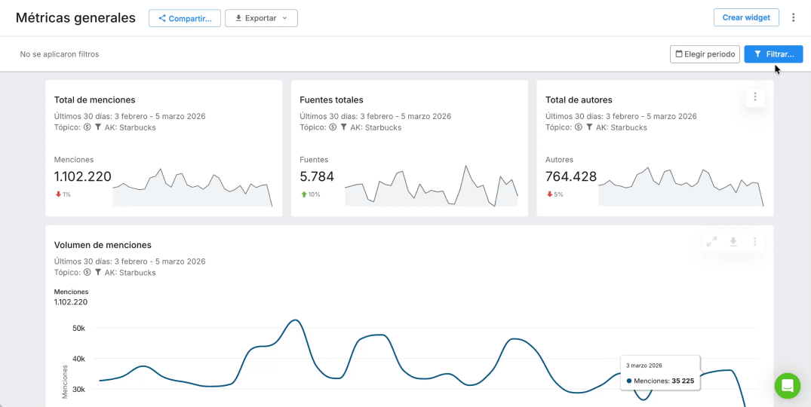Image resolution: width=811 pixels, height=407 pixels.
Task: Click the Compartir share button
Action: [x=185, y=18]
